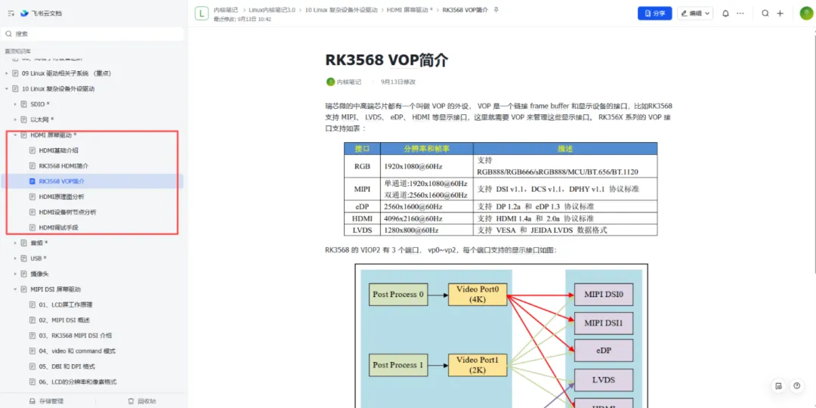Click the 飞书云文档 logo
Image resolution: width=816 pixels, height=408 pixels.
coord(41,14)
